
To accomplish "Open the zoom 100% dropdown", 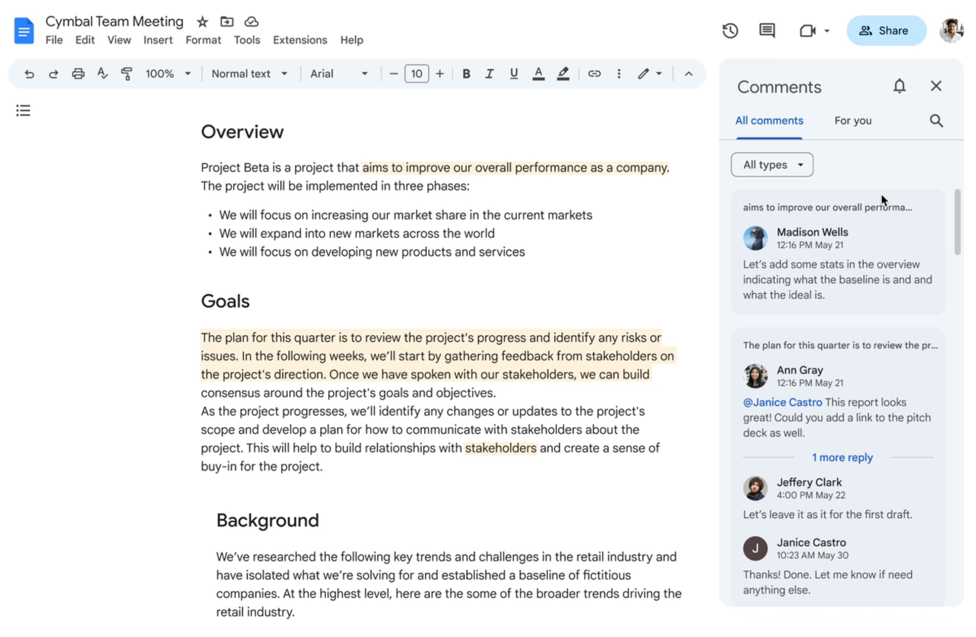I will click(x=168, y=74).
